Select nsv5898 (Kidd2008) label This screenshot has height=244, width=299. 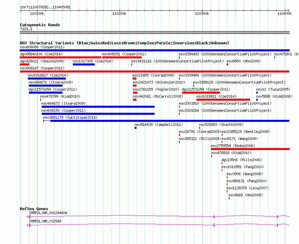coord(274,96)
